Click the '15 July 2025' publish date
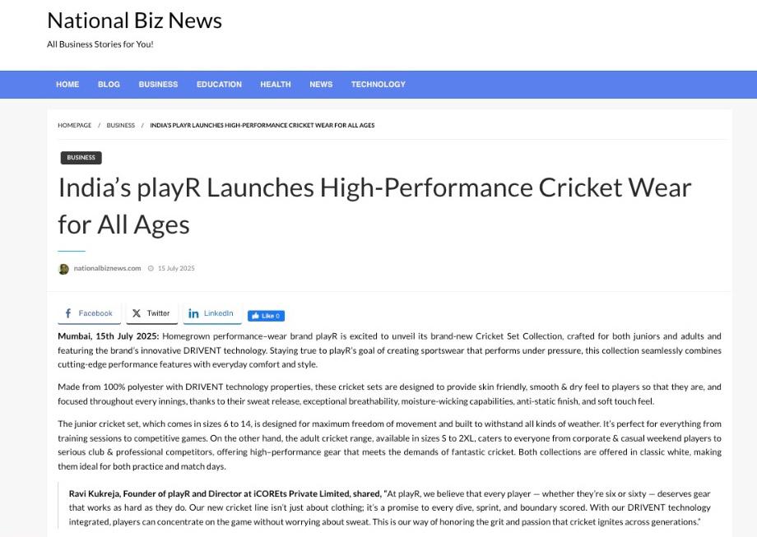This screenshot has width=757, height=537. pyautogui.click(x=176, y=268)
